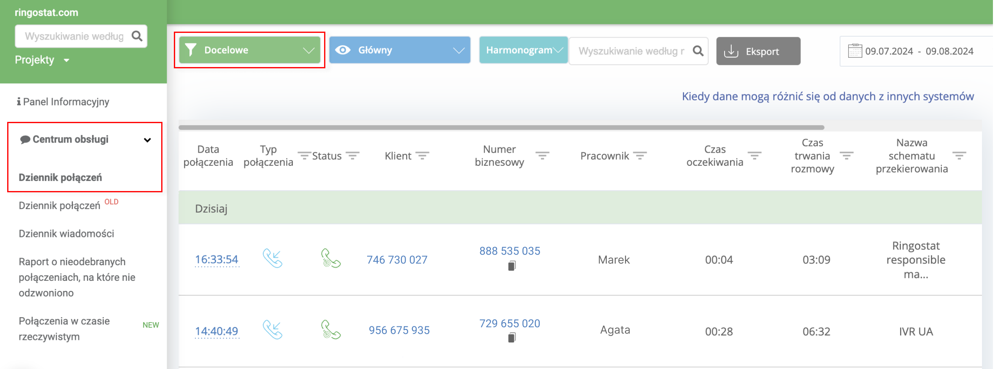Open Panel Informacyjny menu item
Image resolution: width=998 pixels, height=369 pixels.
pos(63,102)
